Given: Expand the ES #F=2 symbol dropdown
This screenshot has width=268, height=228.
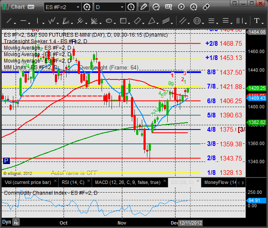Looking at the screenshot, I should click(x=78, y=7).
